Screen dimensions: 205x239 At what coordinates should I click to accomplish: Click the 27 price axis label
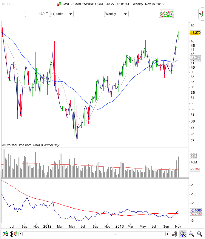192,141
